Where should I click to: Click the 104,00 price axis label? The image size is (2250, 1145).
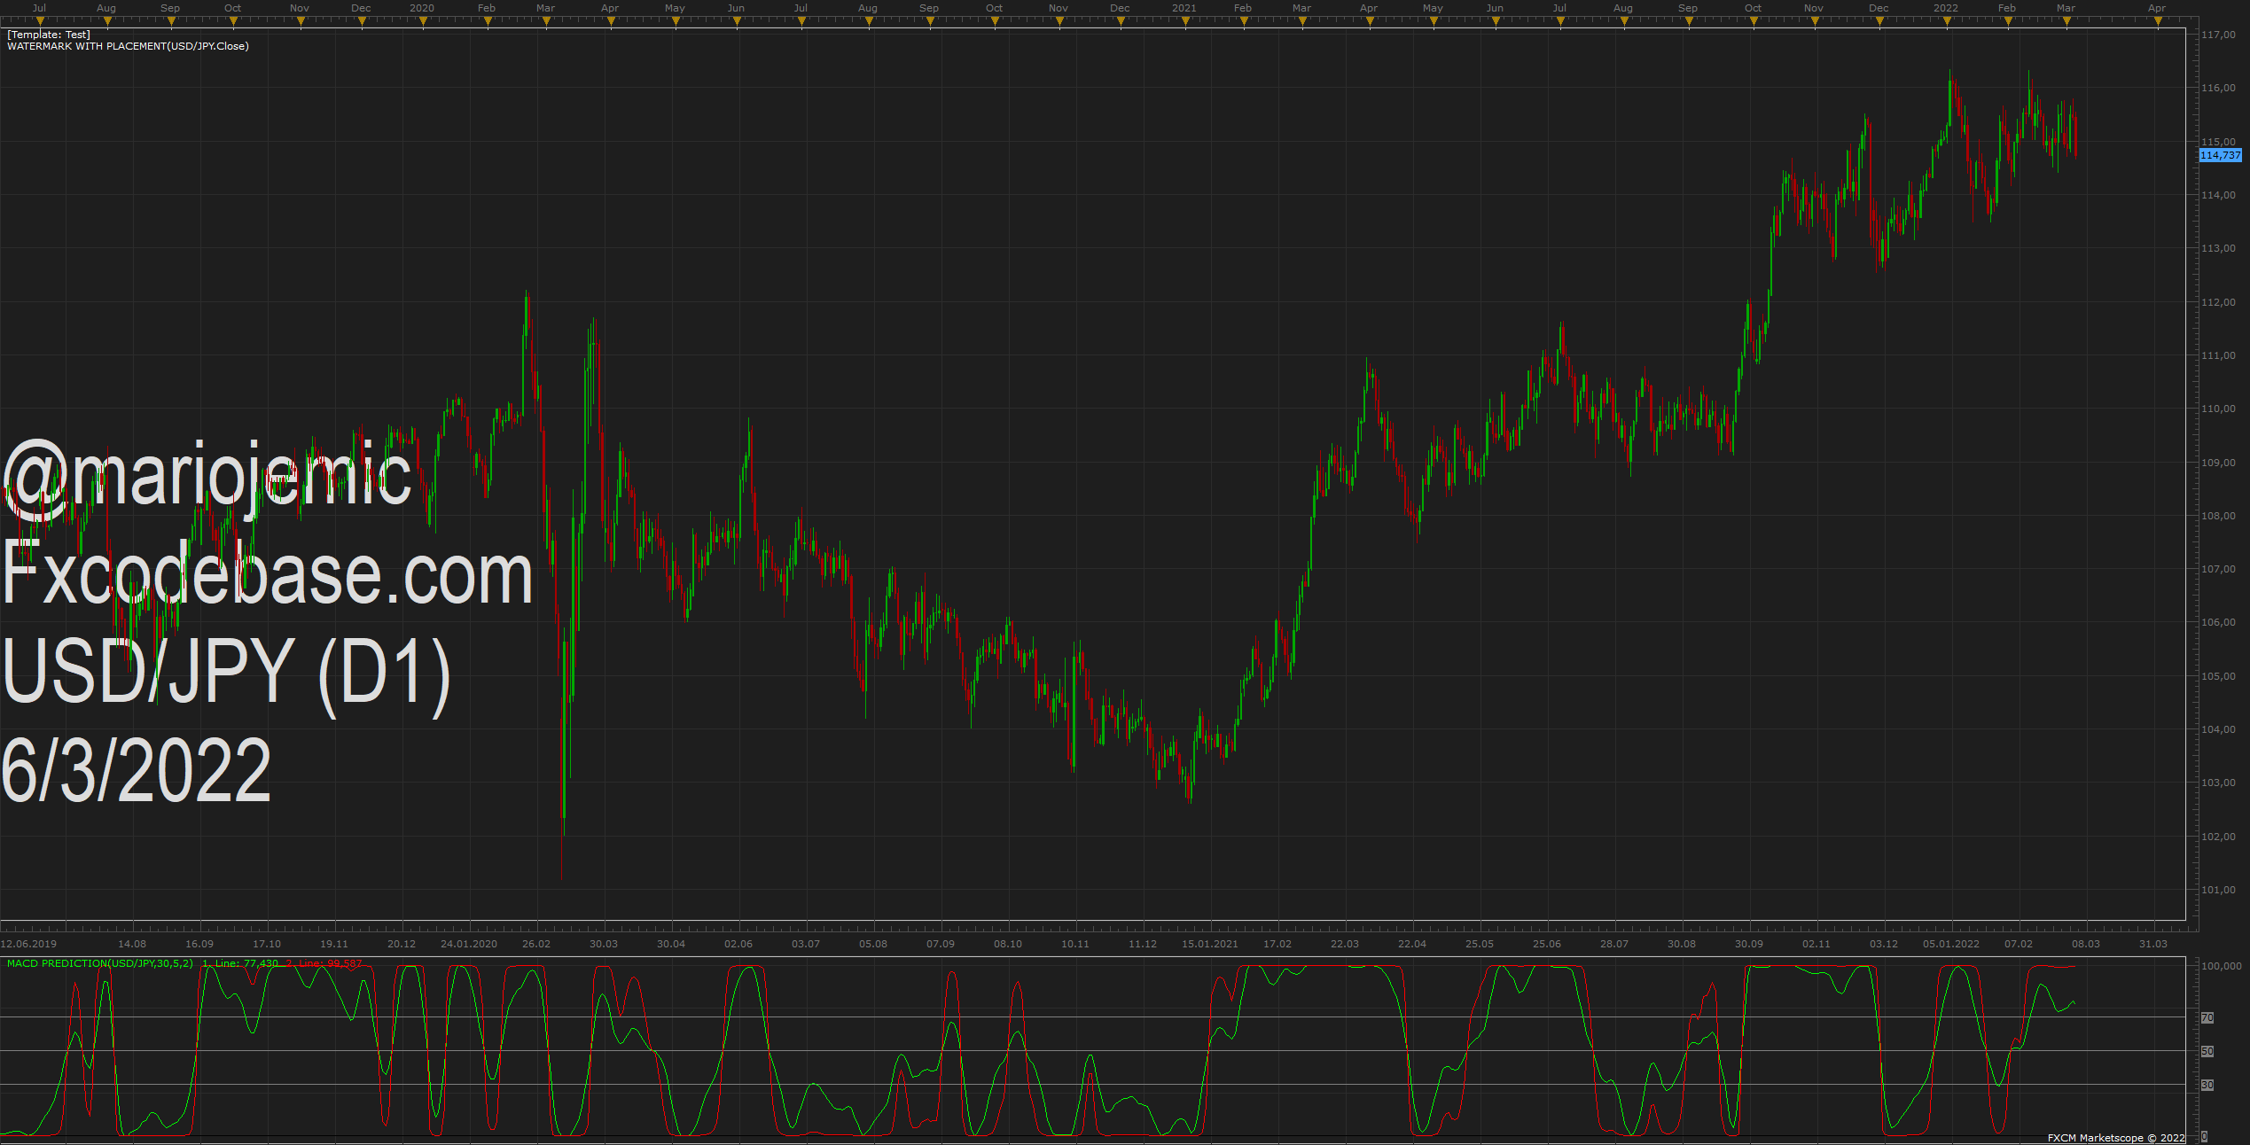click(2219, 729)
